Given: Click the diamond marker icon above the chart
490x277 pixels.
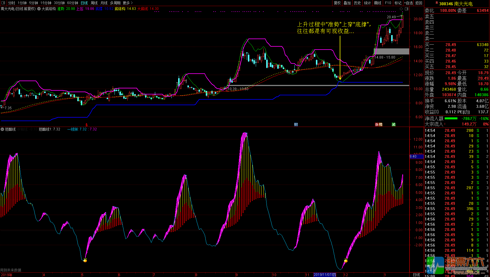Looking at the screenshot, I should point(401,9).
